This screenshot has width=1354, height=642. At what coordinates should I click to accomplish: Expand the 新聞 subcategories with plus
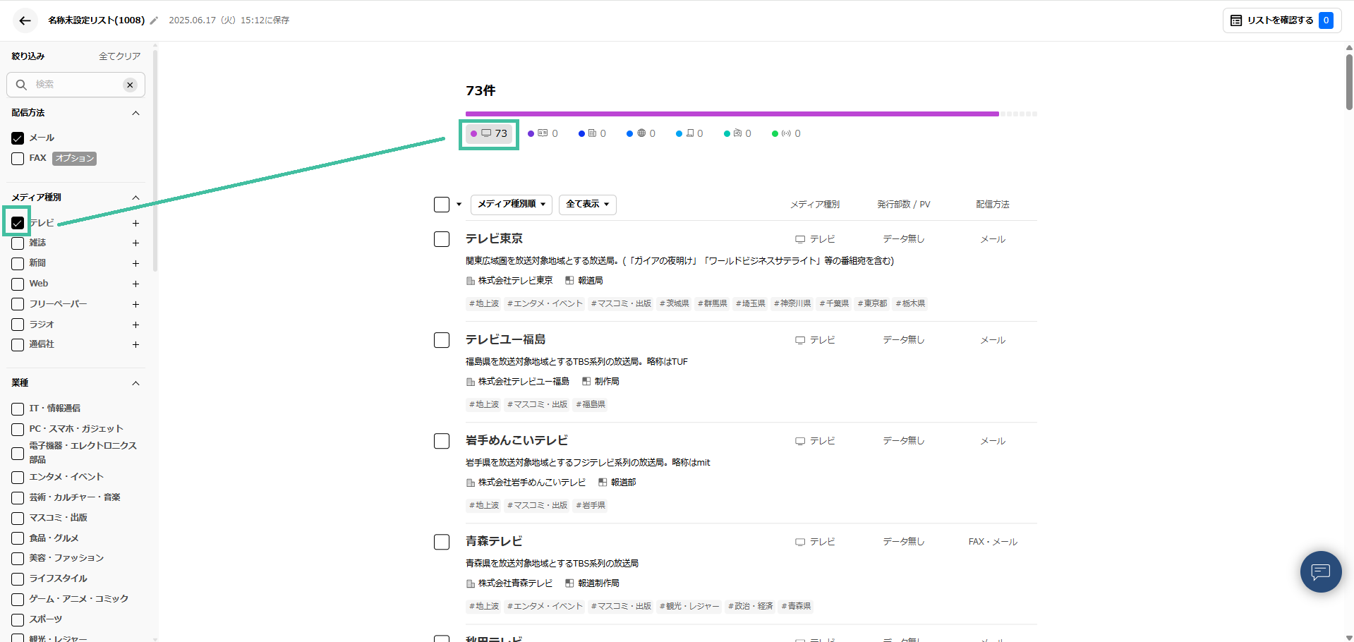[x=135, y=263]
